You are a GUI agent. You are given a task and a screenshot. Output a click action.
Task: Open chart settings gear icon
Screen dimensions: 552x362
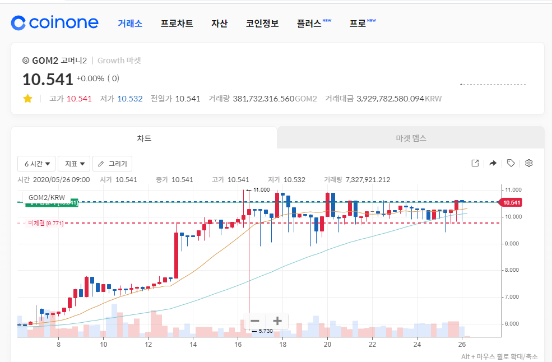click(x=529, y=163)
